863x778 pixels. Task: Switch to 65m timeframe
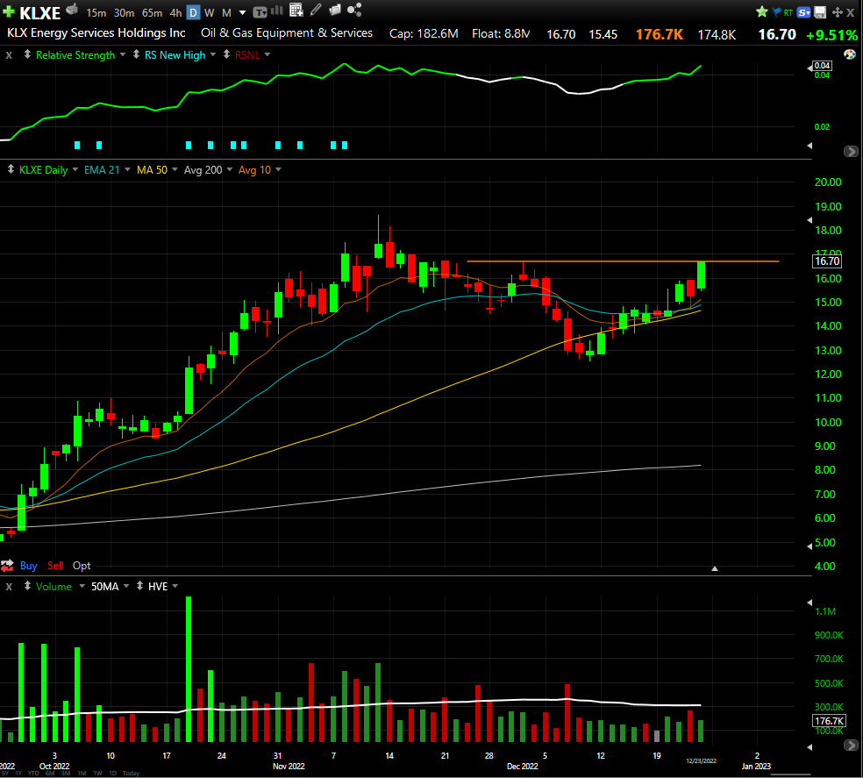152,12
